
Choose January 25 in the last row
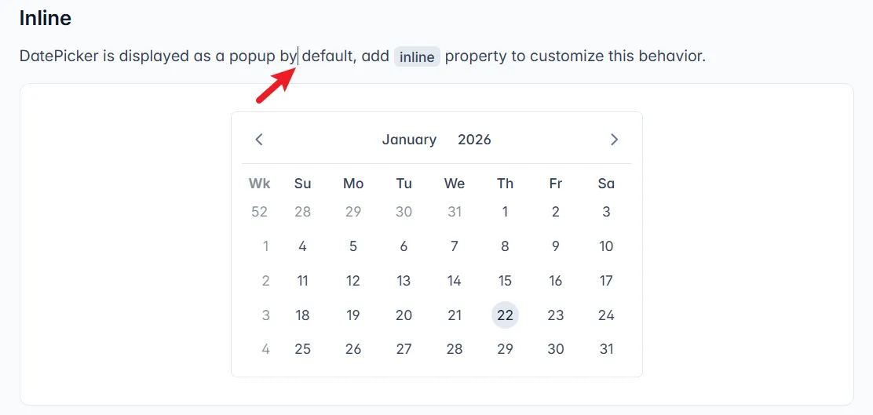click(x=302, y=349)
